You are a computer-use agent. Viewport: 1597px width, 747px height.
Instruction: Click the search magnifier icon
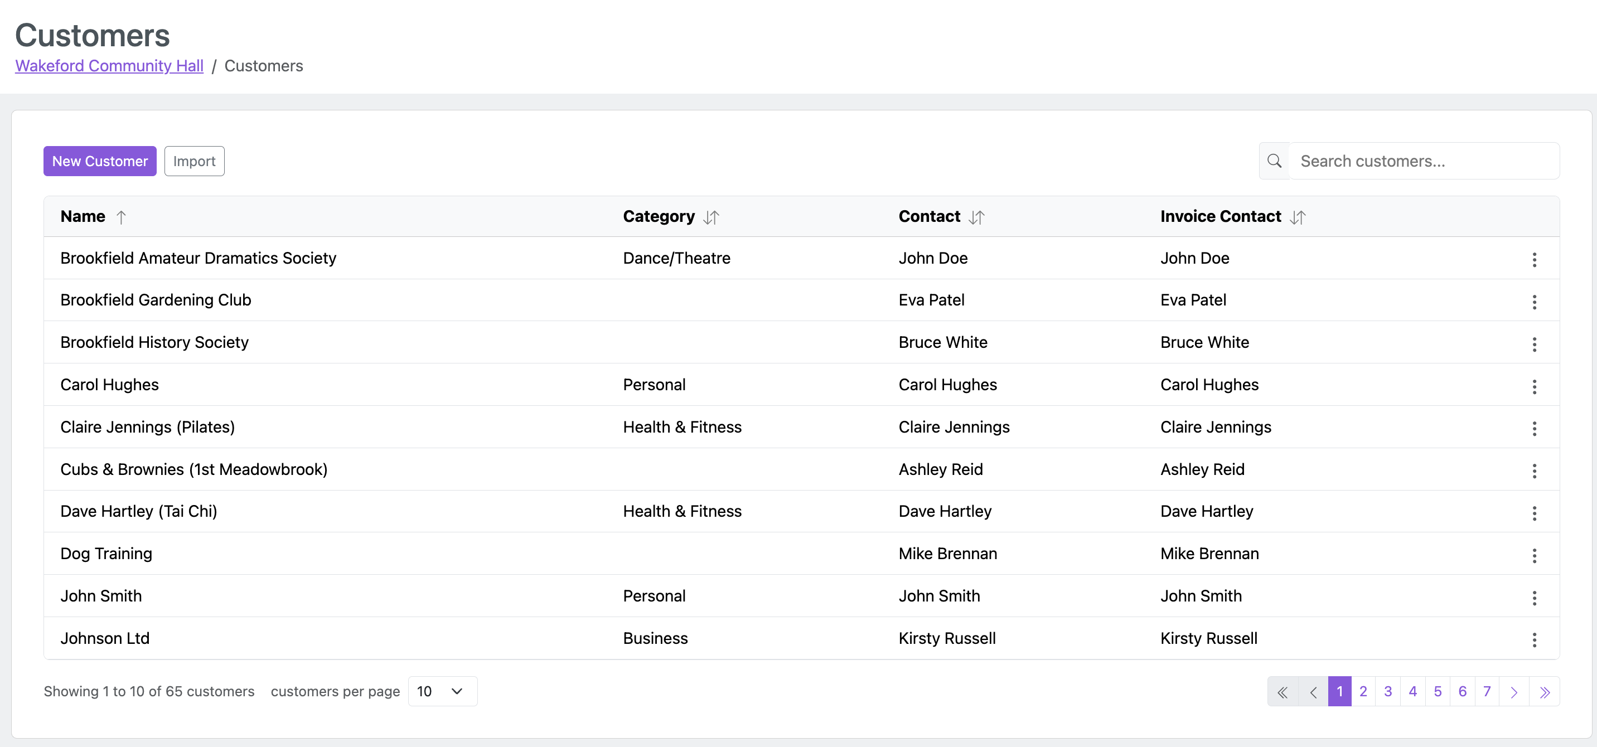pyautogui.click(x=1274, y=161)
